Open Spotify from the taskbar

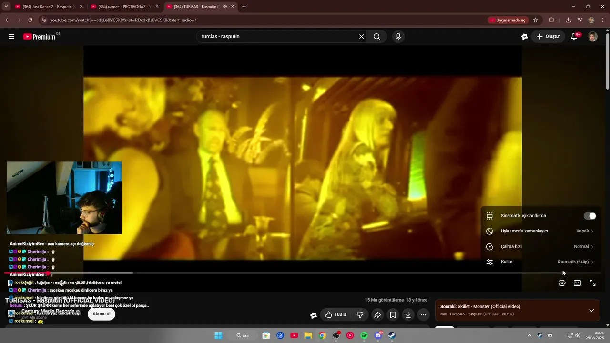tap(364, 335)
